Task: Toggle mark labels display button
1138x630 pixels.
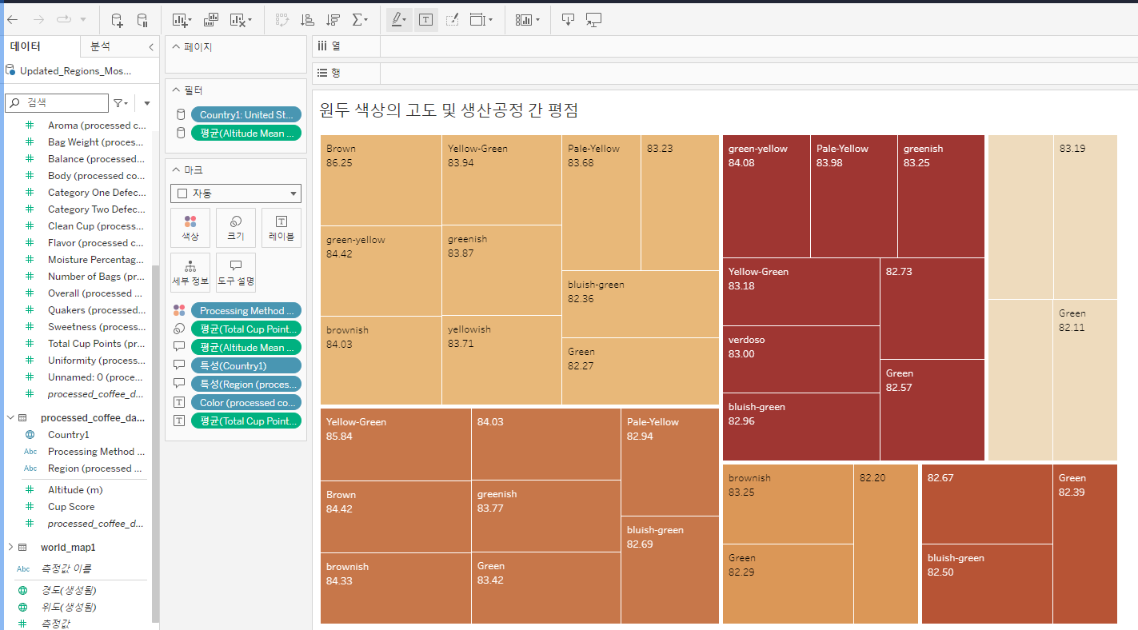Action: point(425,20)
